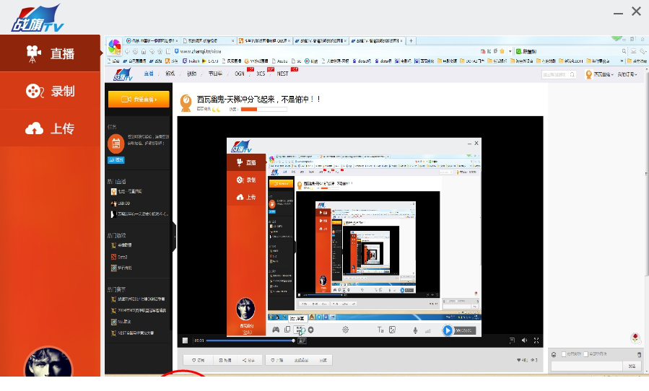The width and height of the screenshot is (649, 391).
Task: Stop the video with the square stop button
Action: [x=185, y=341]
